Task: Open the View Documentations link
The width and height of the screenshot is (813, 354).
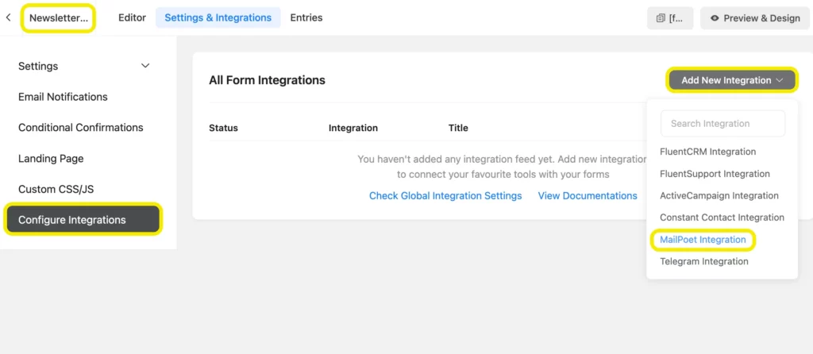Action: (588, 196)
